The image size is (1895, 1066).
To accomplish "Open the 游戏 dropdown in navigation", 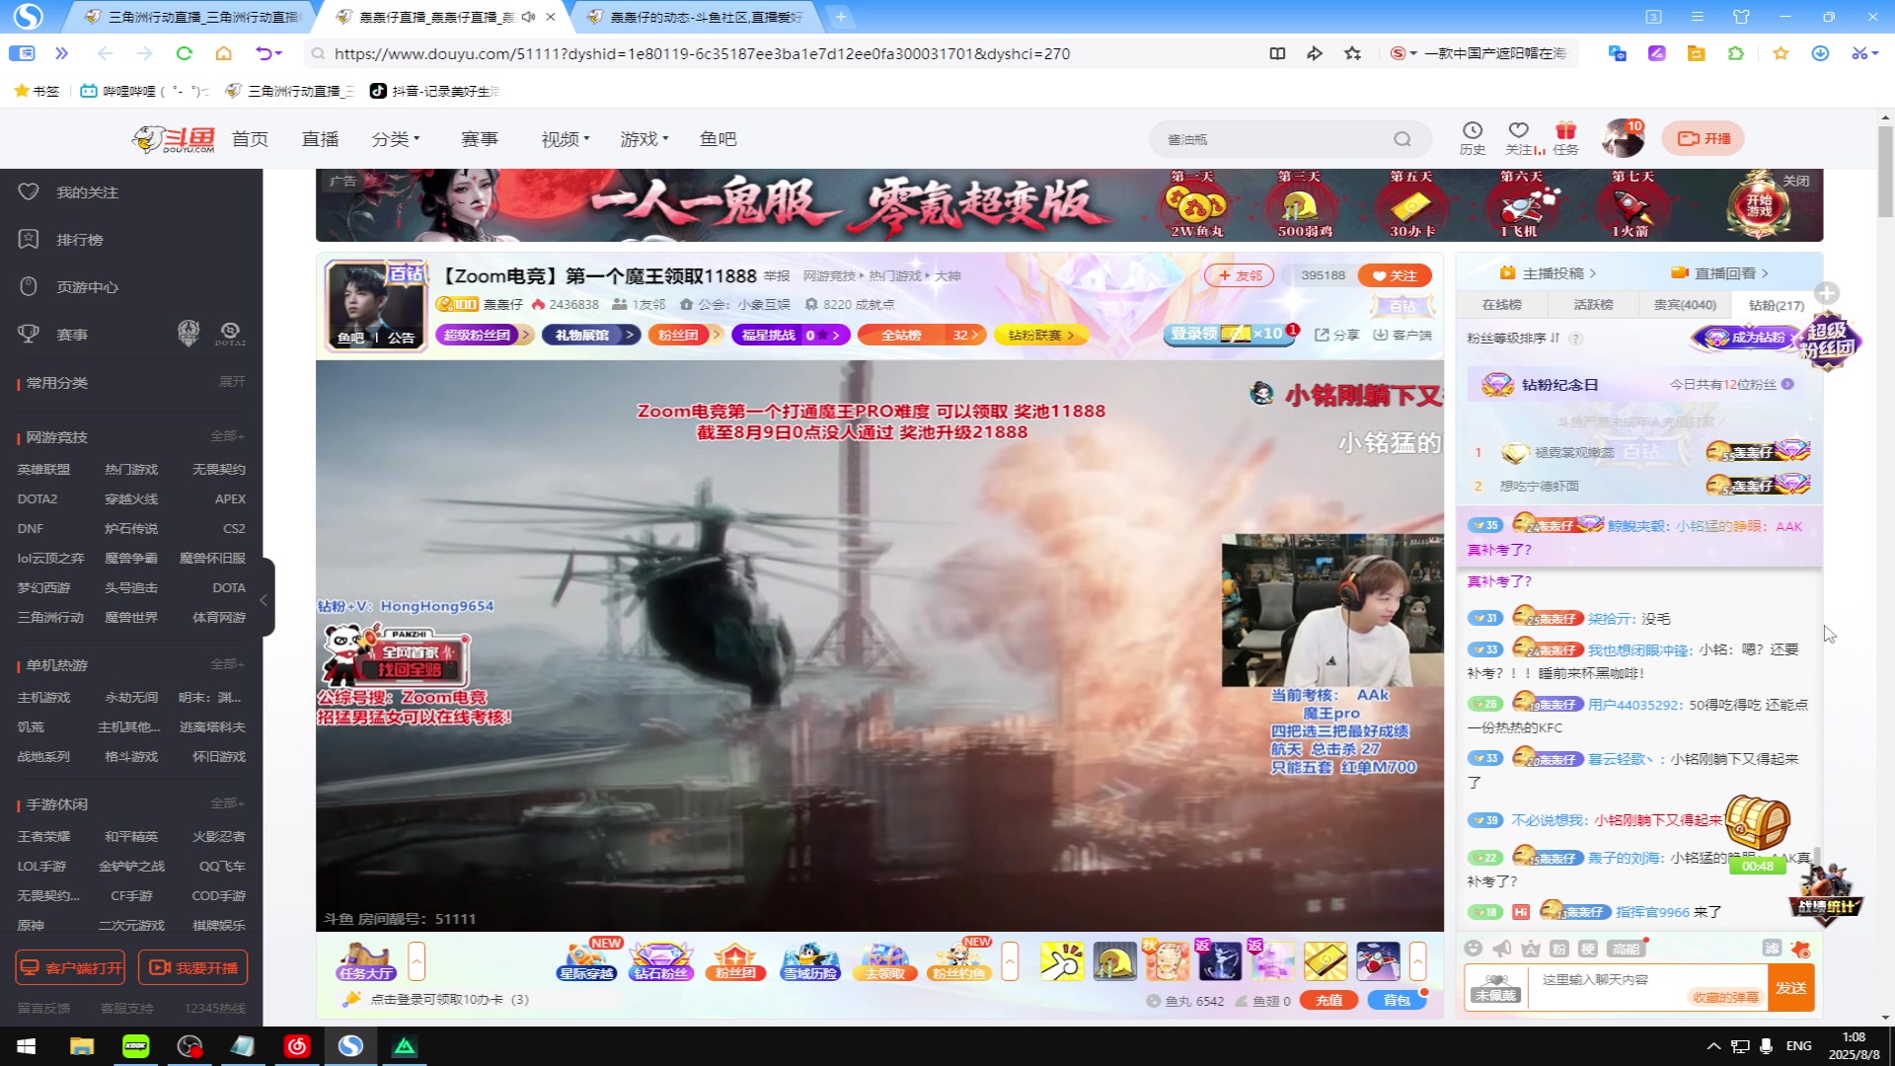I will point(644,139).
